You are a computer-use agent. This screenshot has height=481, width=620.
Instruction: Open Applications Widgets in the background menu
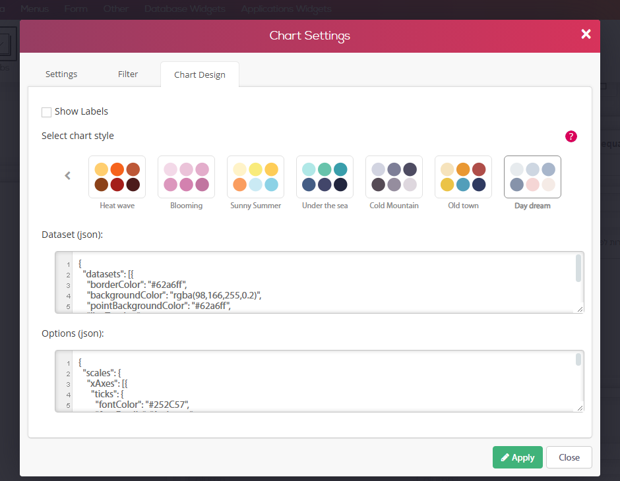click(286, 9)
